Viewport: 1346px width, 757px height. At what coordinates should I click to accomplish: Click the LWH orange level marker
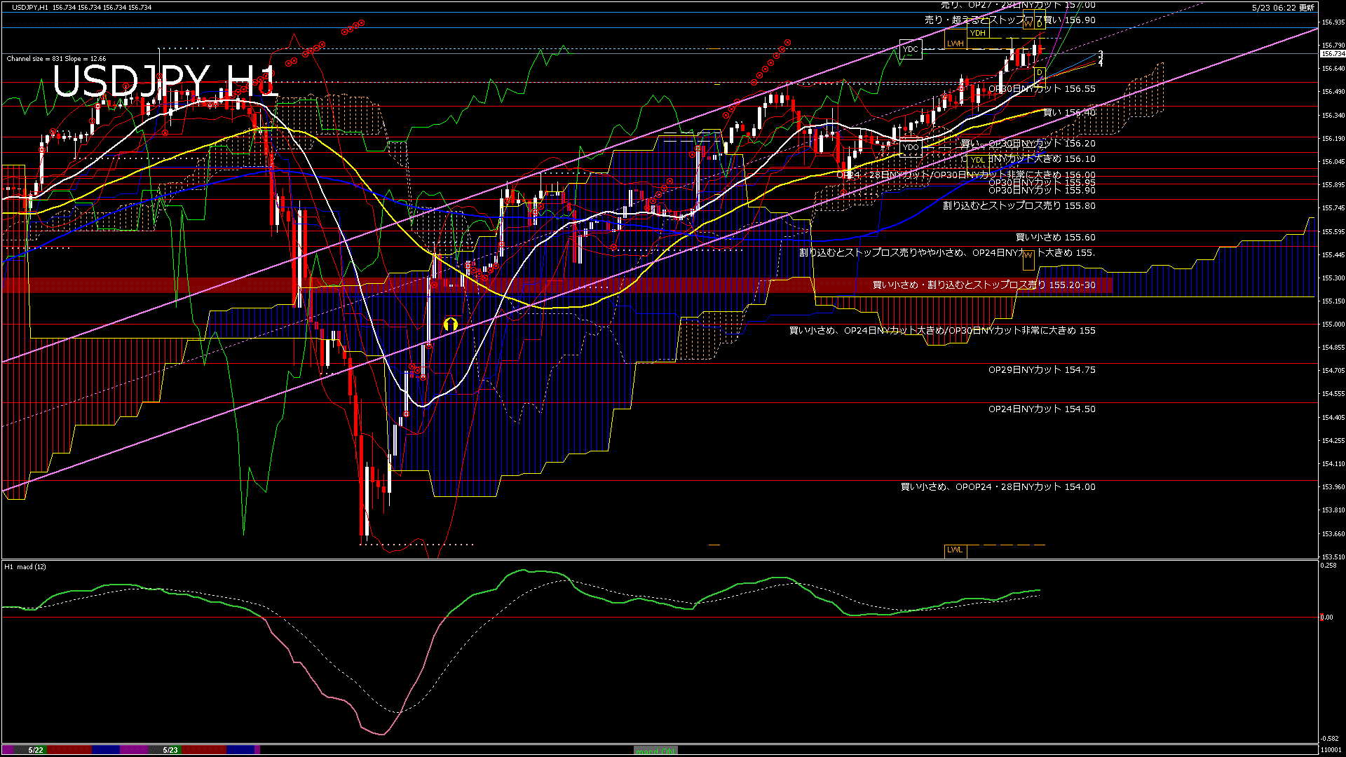955,43
